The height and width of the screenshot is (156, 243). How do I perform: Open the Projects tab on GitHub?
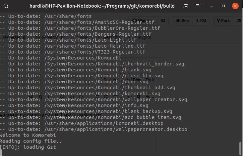coord(50,37)
